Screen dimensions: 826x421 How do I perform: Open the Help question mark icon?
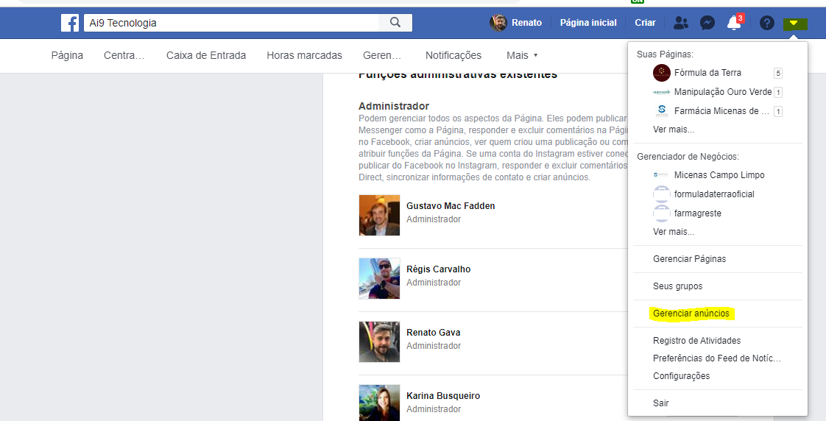click(767, 23)
